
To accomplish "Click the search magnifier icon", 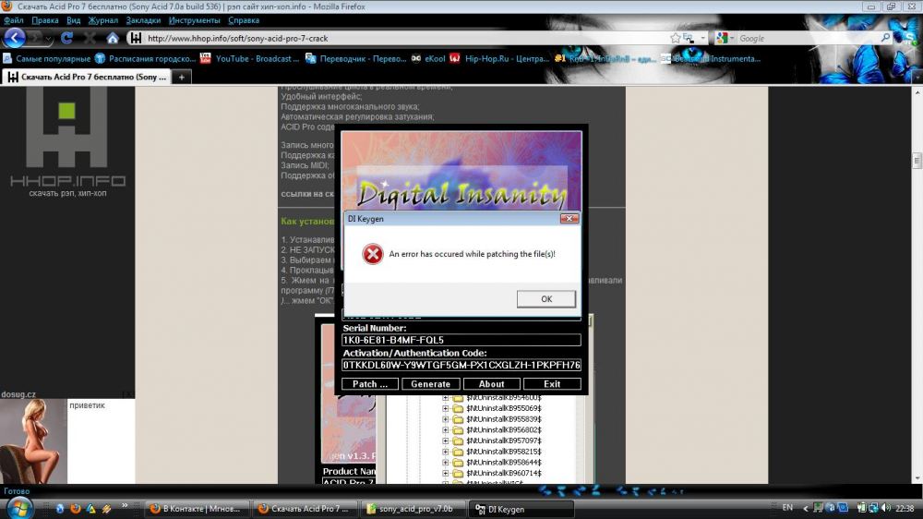I will point(885,38).
